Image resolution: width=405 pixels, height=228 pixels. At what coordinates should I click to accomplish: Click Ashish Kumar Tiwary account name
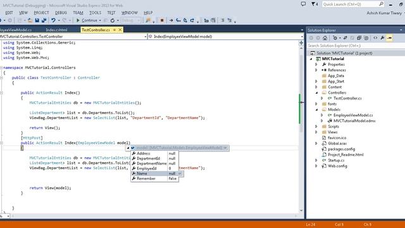click(x=384, y=13)
